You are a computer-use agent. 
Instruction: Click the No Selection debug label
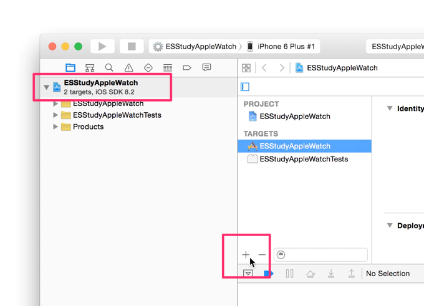point(388,274)
